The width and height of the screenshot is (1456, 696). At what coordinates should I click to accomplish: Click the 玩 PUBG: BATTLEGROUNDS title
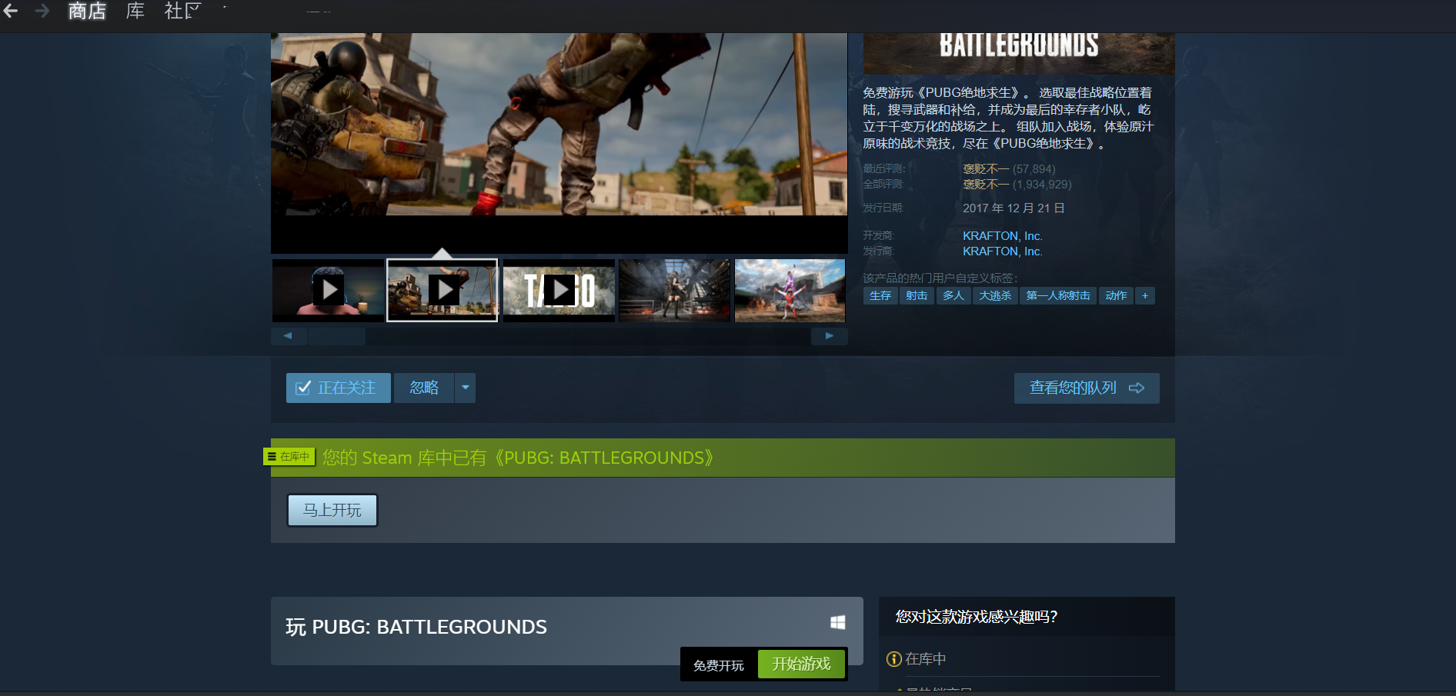(x=416, y=627)
